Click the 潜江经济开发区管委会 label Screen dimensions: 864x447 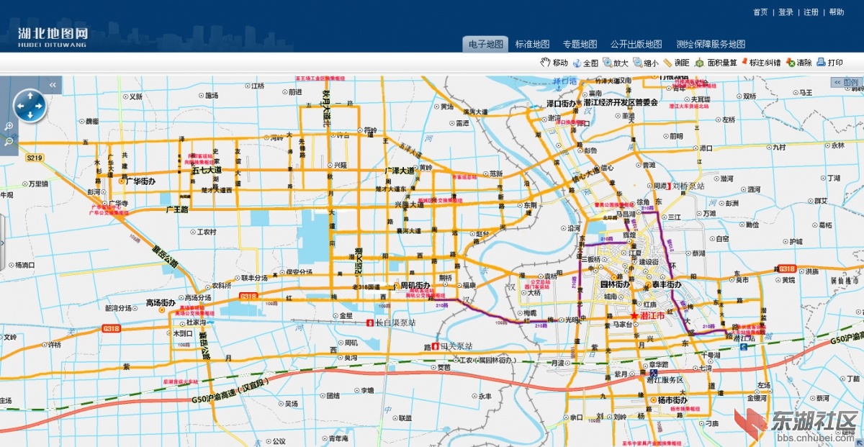(621, 103)
